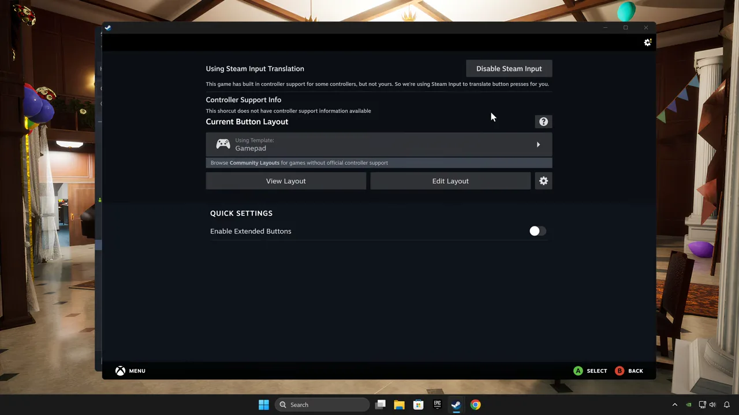This screenshot has height=415, width=739.
Task: Click the Current Button Layout heading
Action: [247, 122]
